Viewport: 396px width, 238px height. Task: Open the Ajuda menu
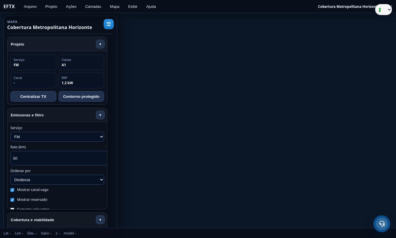click(151, 6)
